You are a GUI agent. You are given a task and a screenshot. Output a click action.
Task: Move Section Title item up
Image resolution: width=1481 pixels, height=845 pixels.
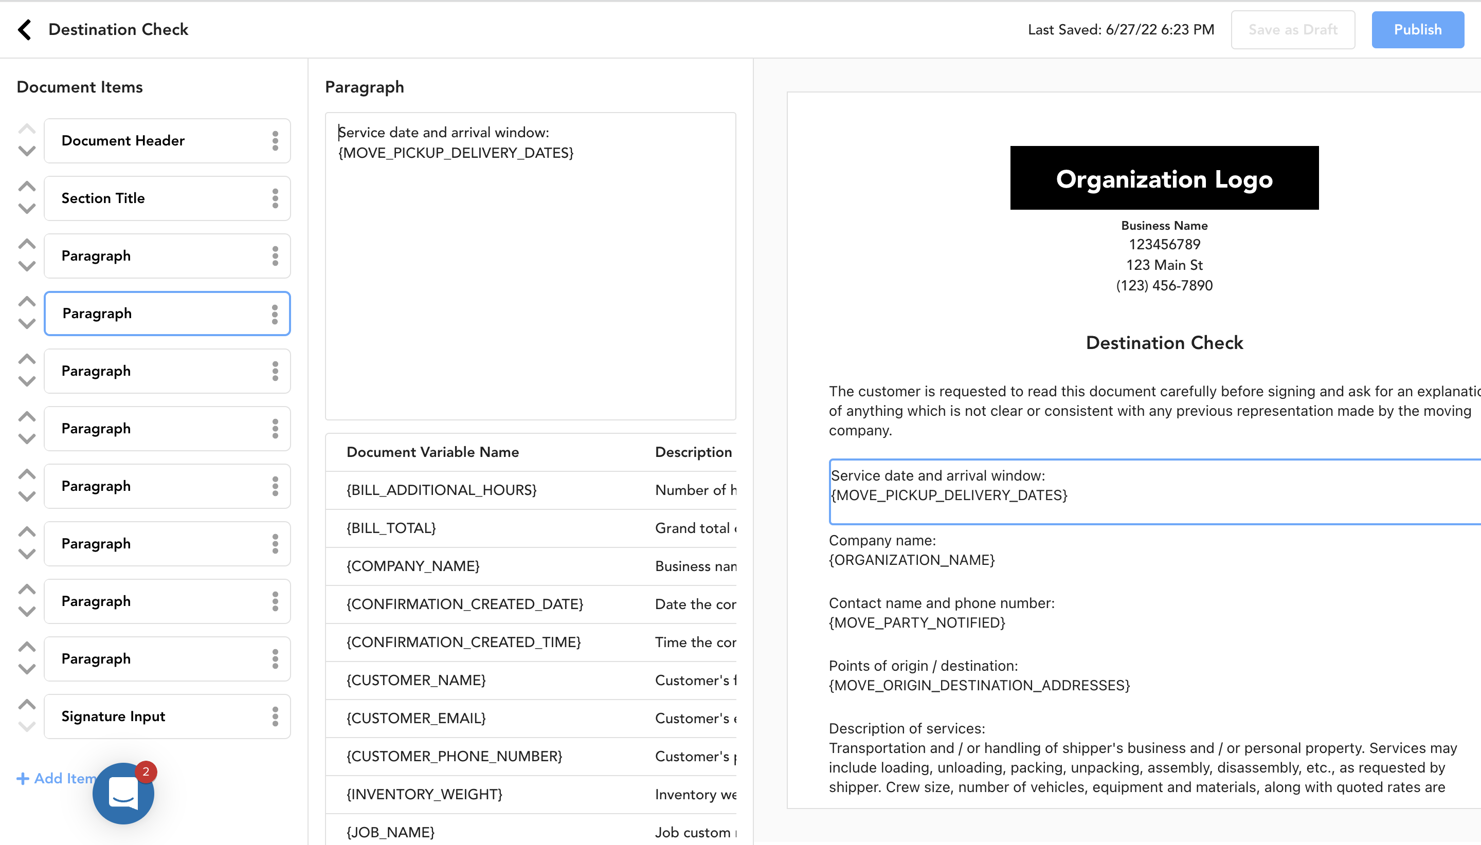27,187
